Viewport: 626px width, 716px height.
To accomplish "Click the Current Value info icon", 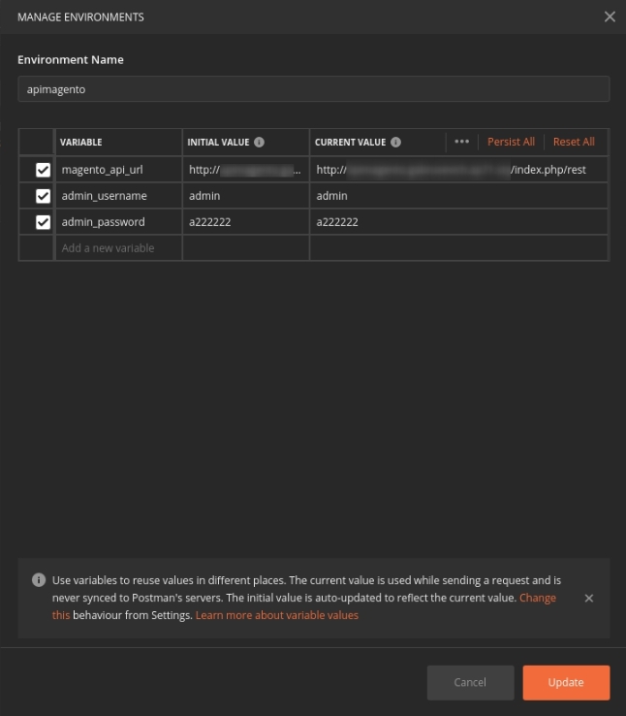I will [395, 142].
